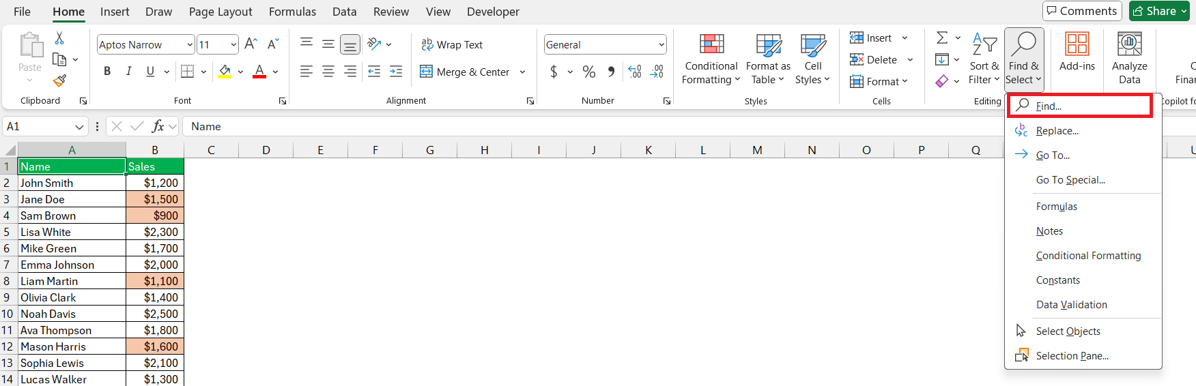This screenshot has height=386, width=1196.
Task: Toggle Underline formatting
Action: [x=150, y=71]
